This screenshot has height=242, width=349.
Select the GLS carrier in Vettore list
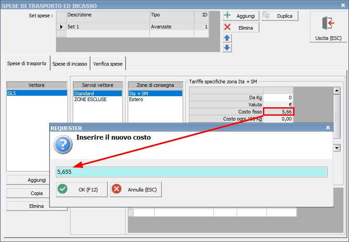pos(37,93)
